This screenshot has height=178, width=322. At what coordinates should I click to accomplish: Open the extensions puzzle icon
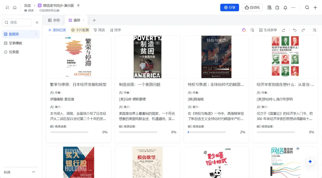click(277, 7)
